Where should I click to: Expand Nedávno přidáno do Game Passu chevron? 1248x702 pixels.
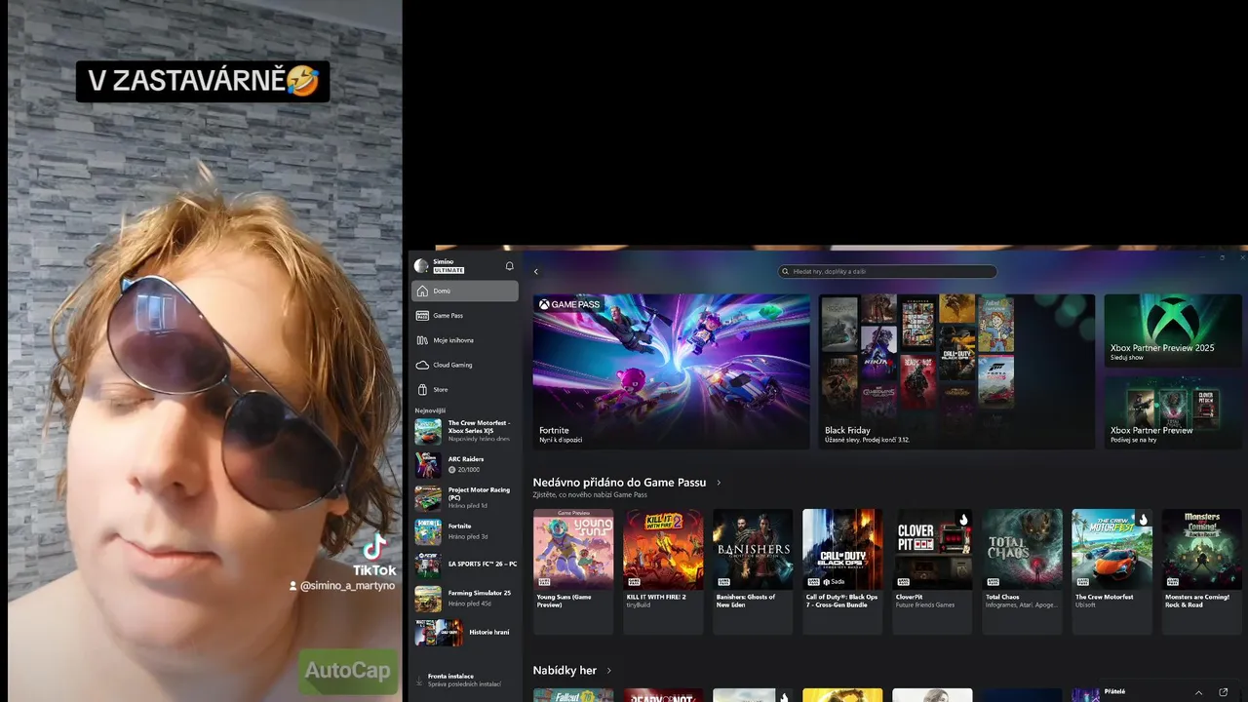(x=719, y=483)
